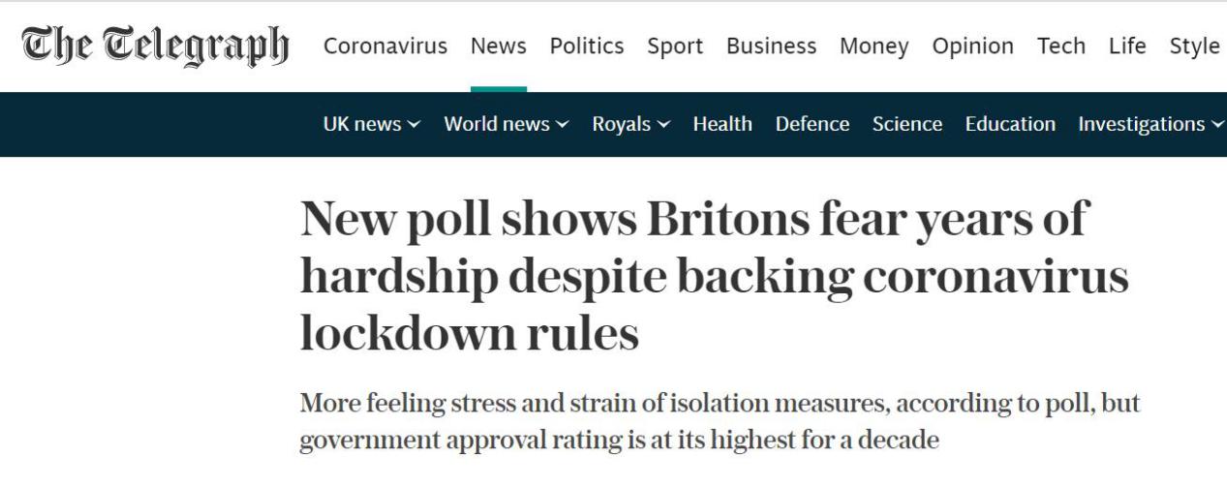Expand the Royals dropdown menu

click(631, 124)
